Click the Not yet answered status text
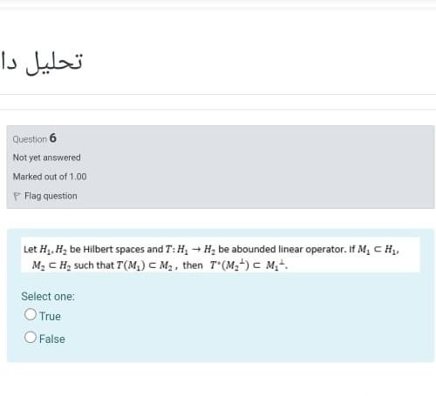Viewport: 436px width, 396px height. 47,158
